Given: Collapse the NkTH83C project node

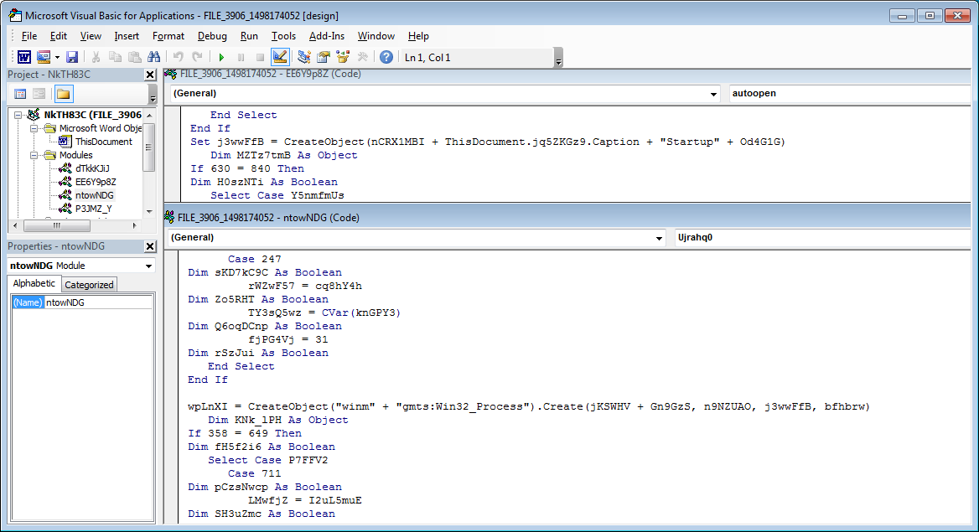Looking at the screenshot, I should pyautogui.click(x=18, y=115).
